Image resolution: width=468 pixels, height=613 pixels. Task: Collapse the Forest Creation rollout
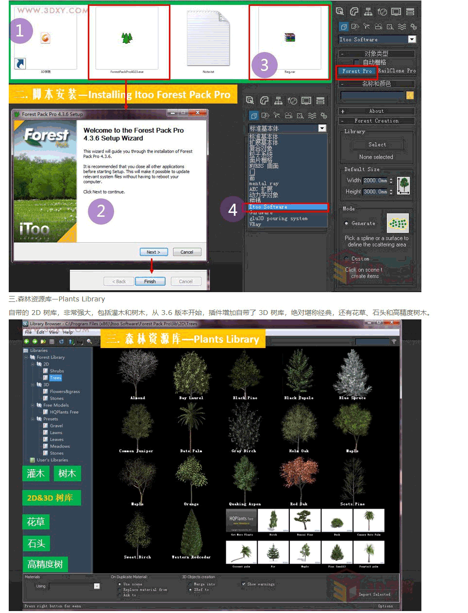[376, 121]
